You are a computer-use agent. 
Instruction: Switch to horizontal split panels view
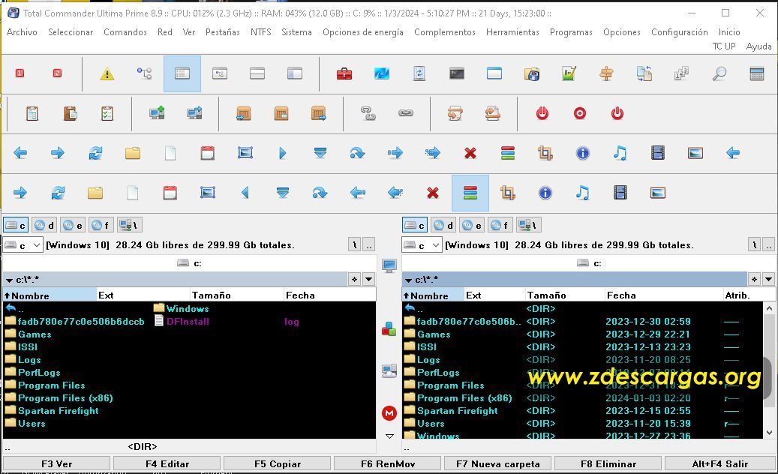pyautogui.click(x=257, y=74)
